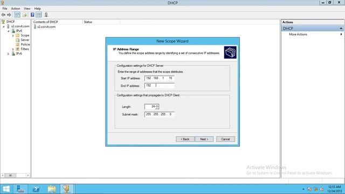Click the New Scope Wizard folder graphic

coord(230,52)
